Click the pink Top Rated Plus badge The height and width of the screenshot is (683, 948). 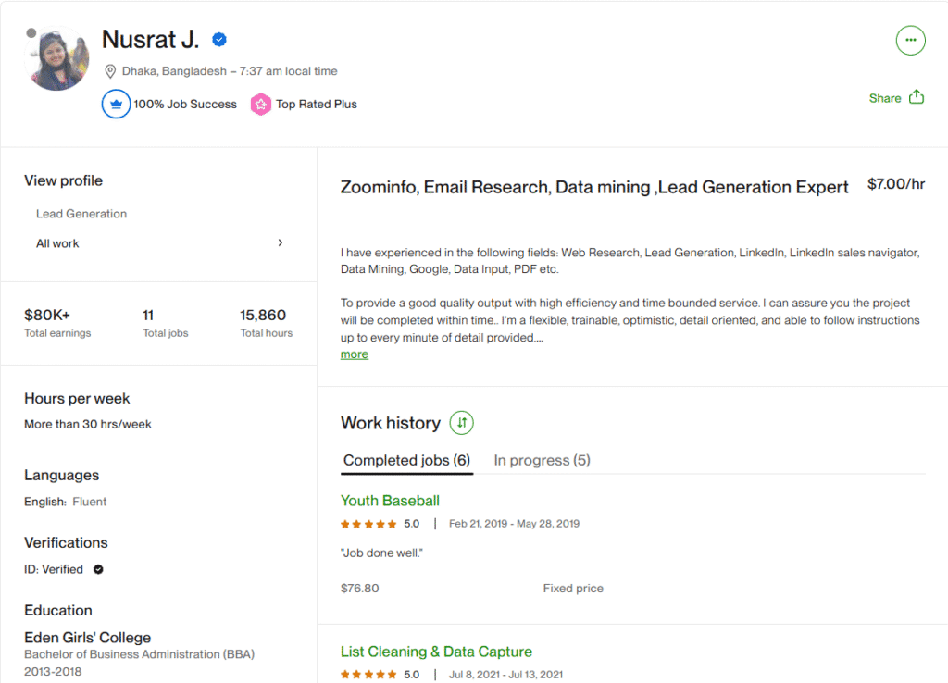pos(260,104)
